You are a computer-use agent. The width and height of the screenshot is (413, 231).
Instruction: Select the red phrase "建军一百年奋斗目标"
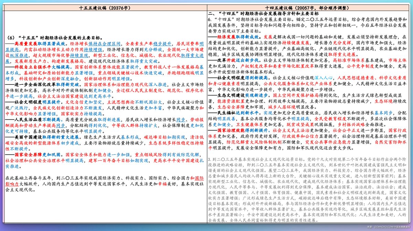pyautogui.click(x=109, y=160)
